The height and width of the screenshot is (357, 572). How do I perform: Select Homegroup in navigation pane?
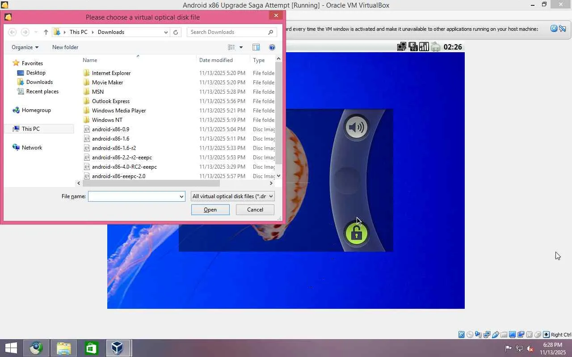(x=36, y=110)
